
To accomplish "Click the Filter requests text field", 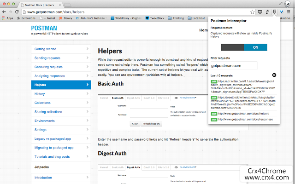I will pos(234,66).
